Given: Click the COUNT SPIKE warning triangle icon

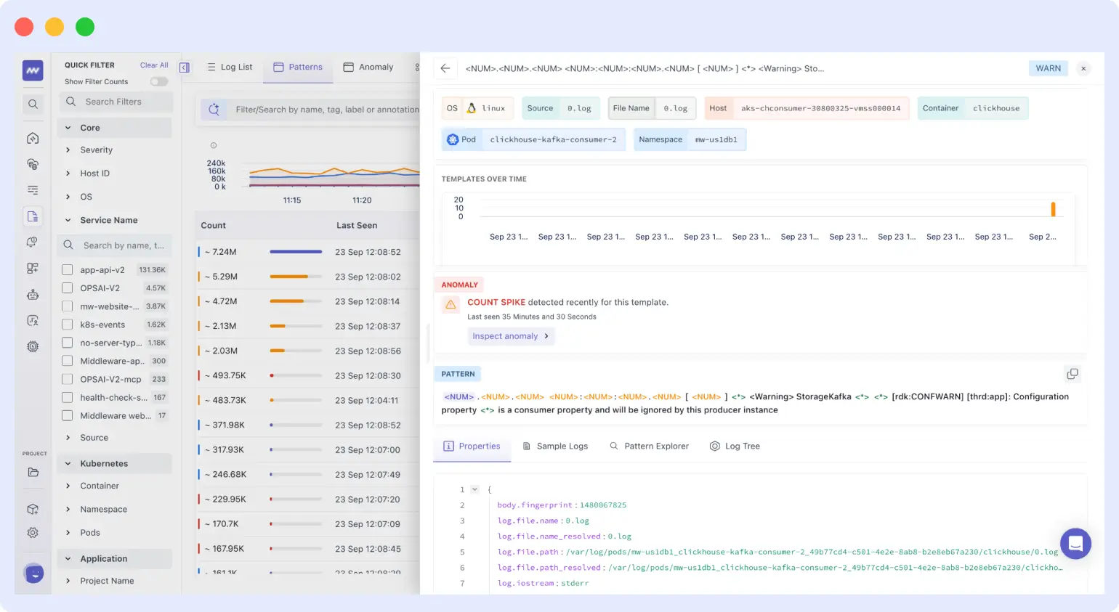Looking at the screenshot, I should [451, 304].
